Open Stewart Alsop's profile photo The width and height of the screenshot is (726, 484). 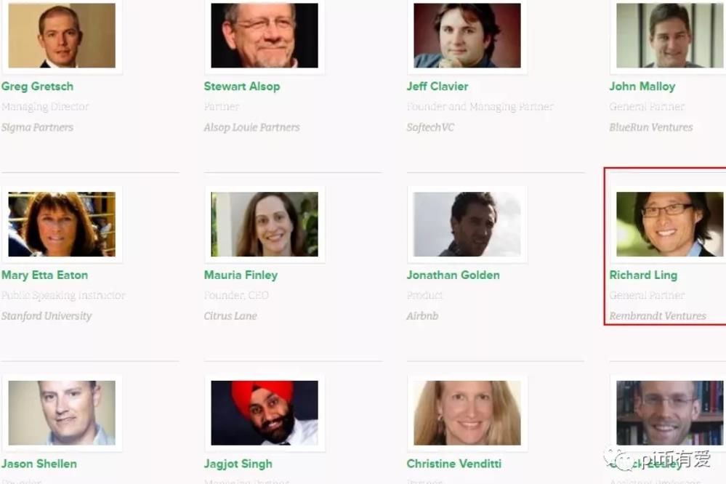point(265,35)
